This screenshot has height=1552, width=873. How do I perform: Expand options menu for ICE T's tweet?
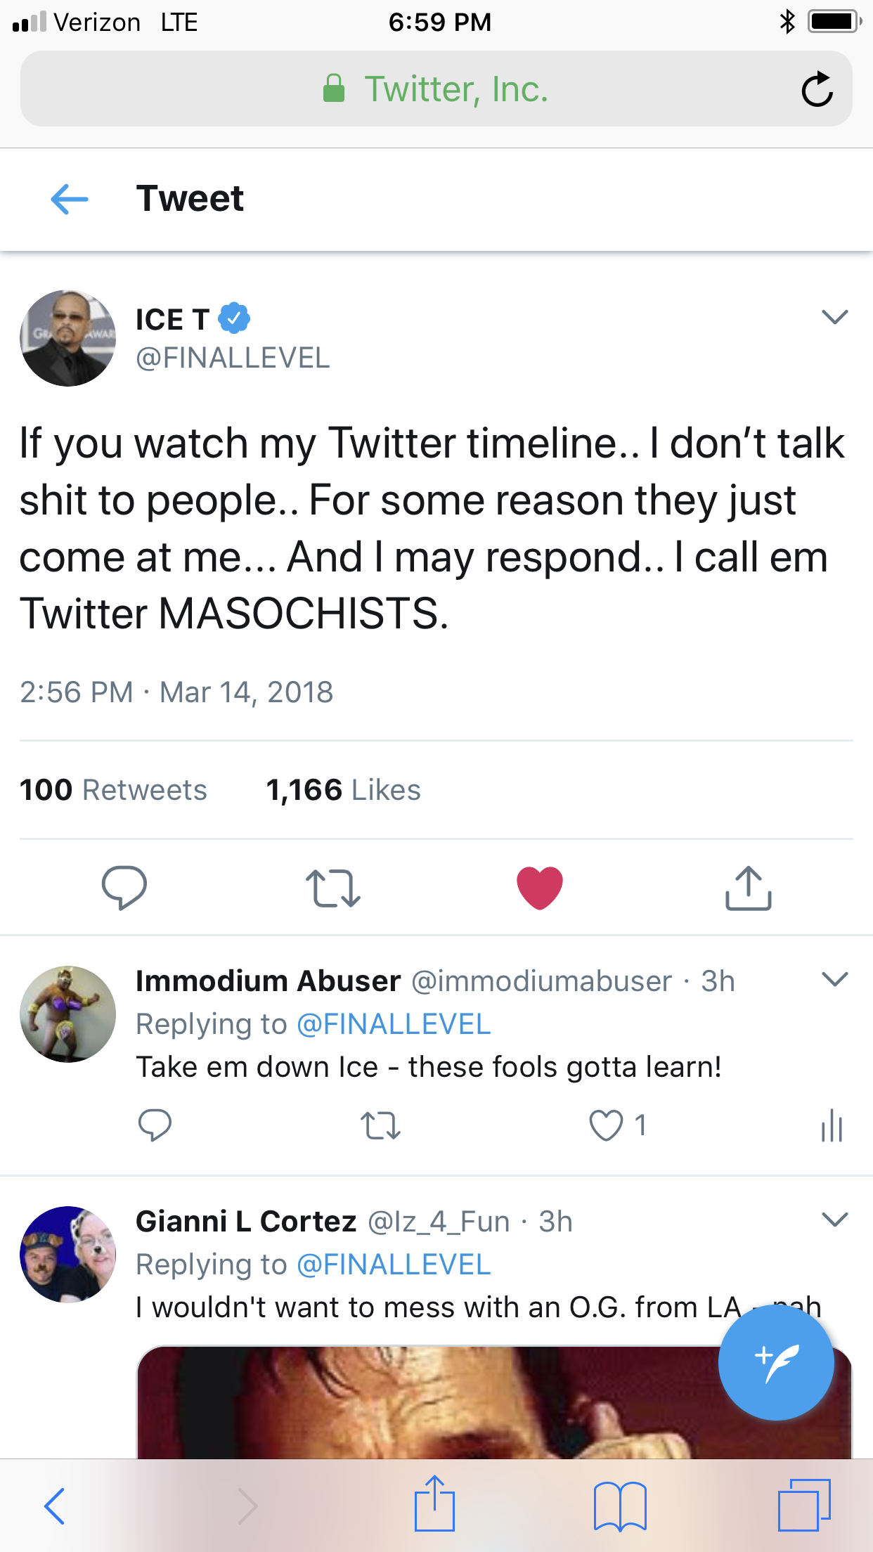834,317
